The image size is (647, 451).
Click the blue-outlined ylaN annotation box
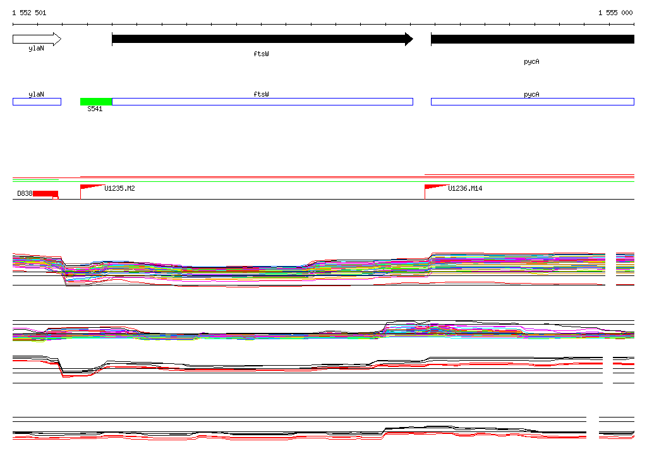[x=37, y=102]
